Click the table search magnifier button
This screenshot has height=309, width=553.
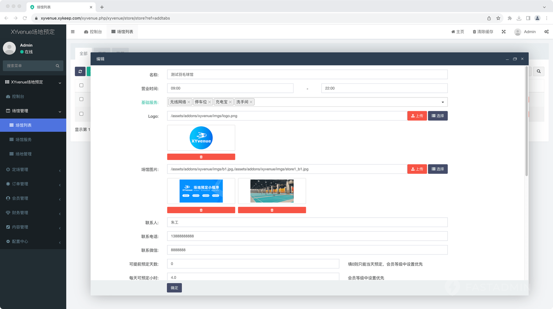click(x=539, y=71)
